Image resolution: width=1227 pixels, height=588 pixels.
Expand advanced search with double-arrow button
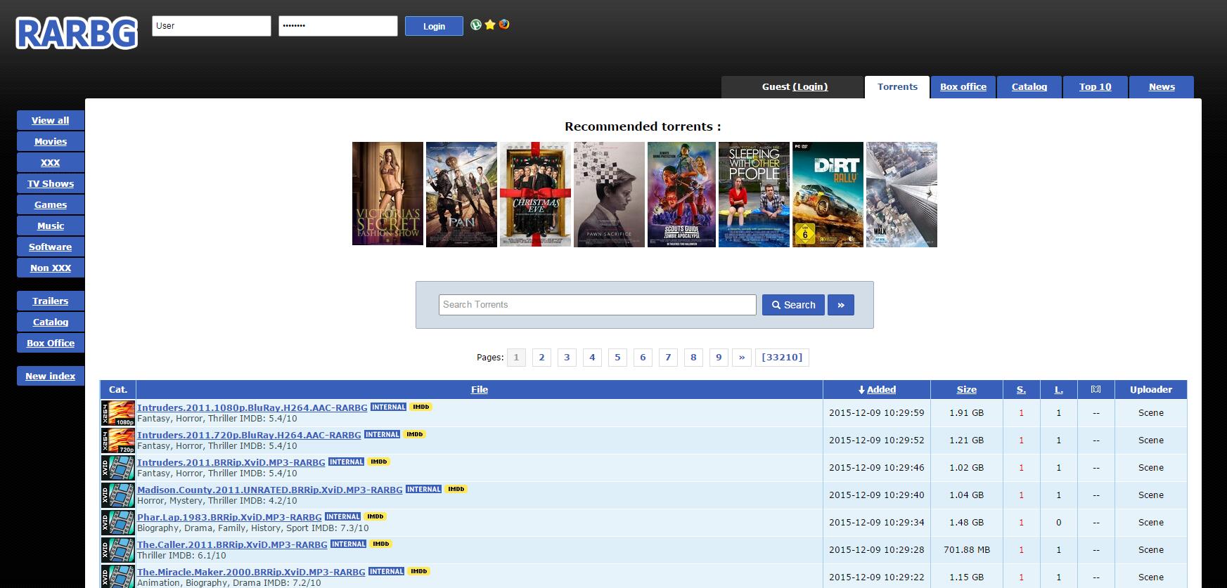tap(841, 305)
